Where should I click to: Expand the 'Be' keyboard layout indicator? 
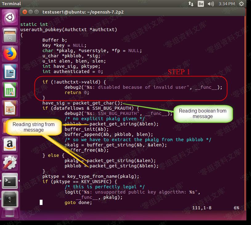click(201, 4)
